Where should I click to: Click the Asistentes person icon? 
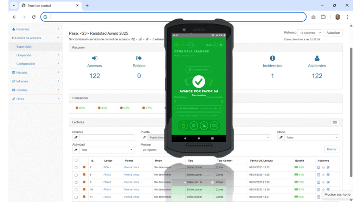click(317, 58)
